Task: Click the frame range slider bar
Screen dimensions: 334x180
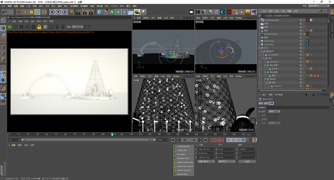Action: tap(89, 140)
